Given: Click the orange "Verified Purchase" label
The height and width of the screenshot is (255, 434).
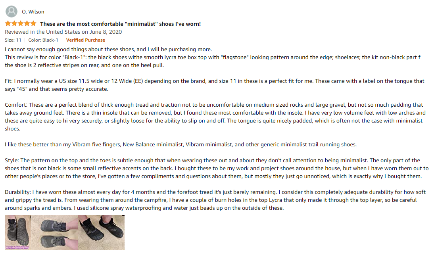Looking at the screenshot, I should (85, 40).
